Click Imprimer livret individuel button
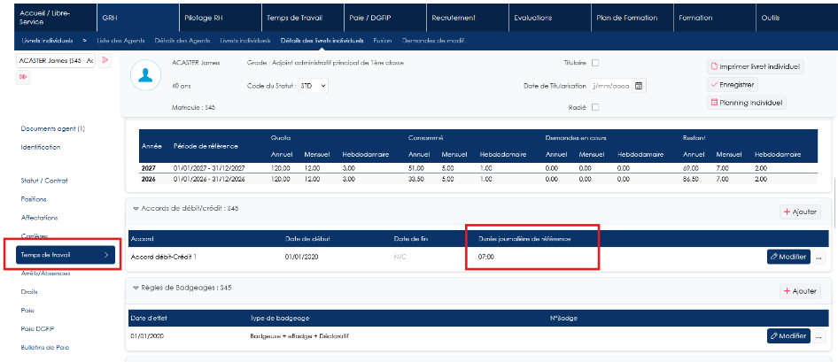This screenshot has width=838, height=362. 755,66
